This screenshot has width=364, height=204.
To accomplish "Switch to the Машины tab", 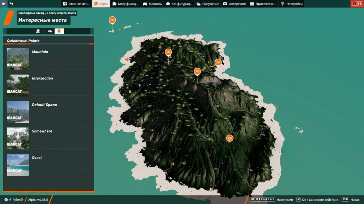I will 153,4.
